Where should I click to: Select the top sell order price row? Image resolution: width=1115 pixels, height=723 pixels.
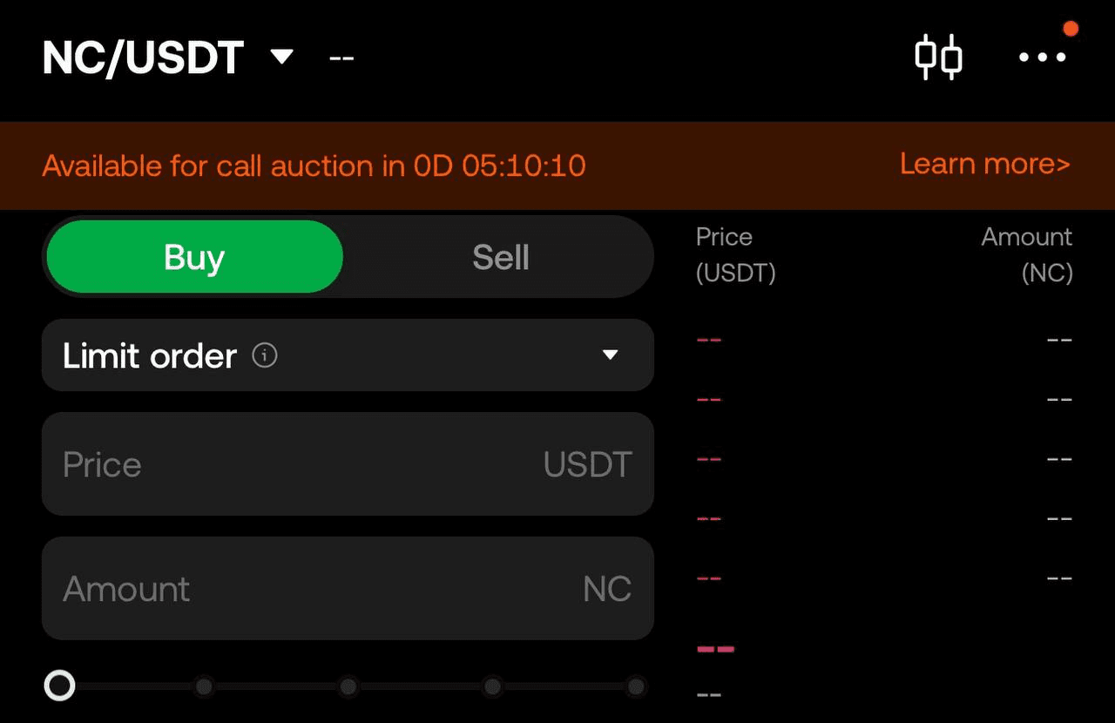coord(884,339)
